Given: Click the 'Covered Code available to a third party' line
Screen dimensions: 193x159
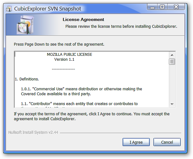Looking at the screenshot, I should tap(56, 94).
